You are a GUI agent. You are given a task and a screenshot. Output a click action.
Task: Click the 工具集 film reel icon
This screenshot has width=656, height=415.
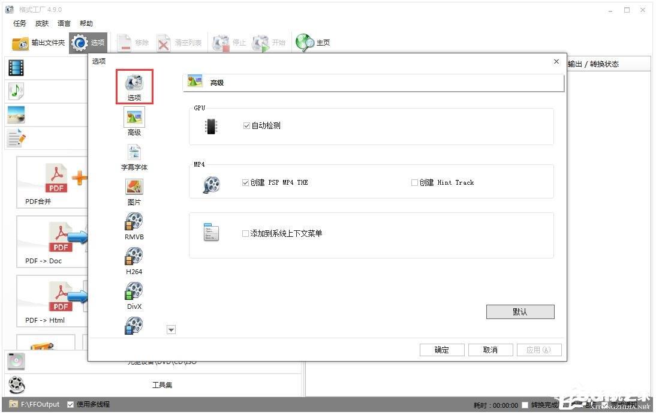(x=17, y=385)
